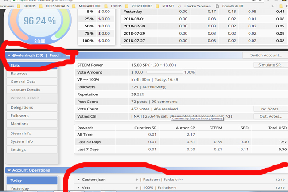Click the STEEM Power value 15.00 SP
Image resolution: width=288 pixels, height=192 pixels.
139,65
